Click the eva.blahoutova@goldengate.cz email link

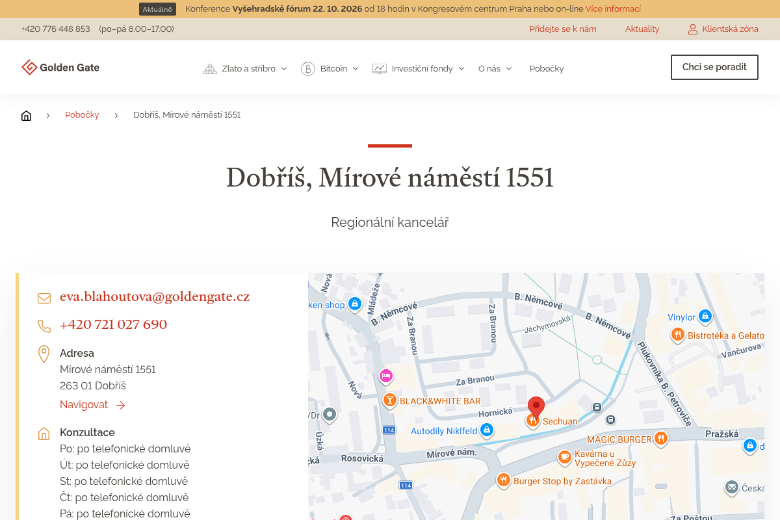(x=155, y=297)
